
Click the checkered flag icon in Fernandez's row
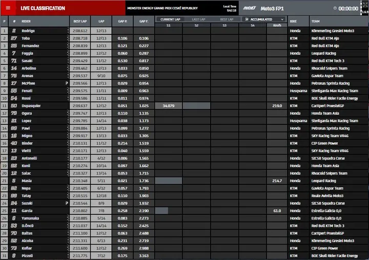click(x=68, y=46)
